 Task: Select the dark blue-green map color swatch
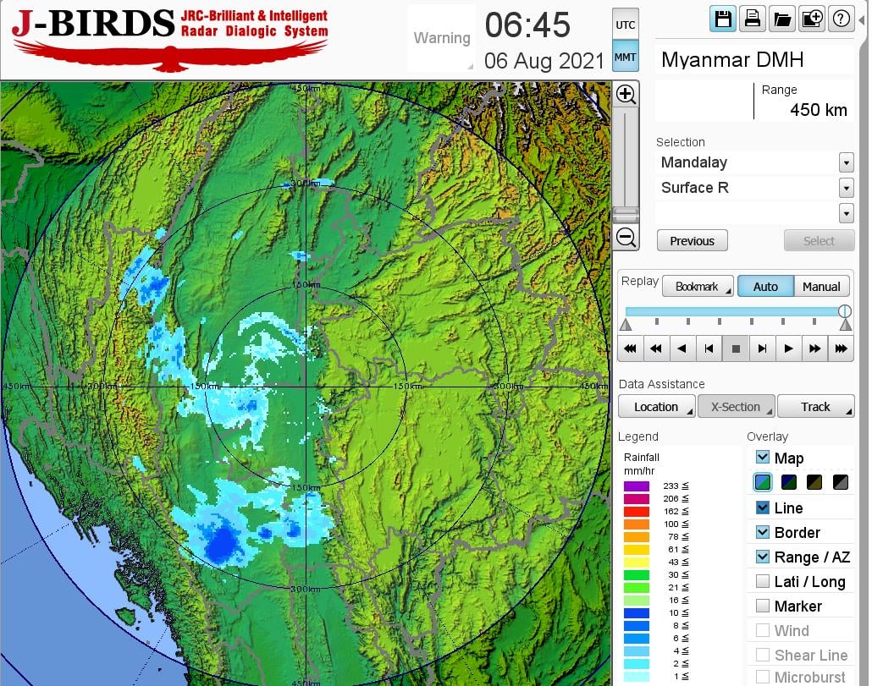tap(789, 482)
